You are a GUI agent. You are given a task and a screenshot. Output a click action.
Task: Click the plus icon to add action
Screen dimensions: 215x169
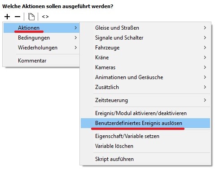click(x=7, y=17)
